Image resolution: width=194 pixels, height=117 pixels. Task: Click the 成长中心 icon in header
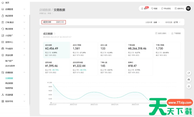pyautogui.click(x=176, y=8)
